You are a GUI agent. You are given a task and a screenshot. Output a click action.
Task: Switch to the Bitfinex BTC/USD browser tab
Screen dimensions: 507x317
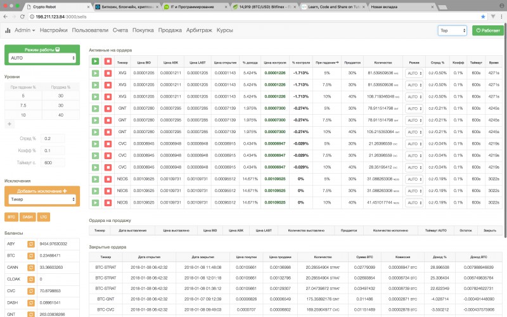[264, 7]
